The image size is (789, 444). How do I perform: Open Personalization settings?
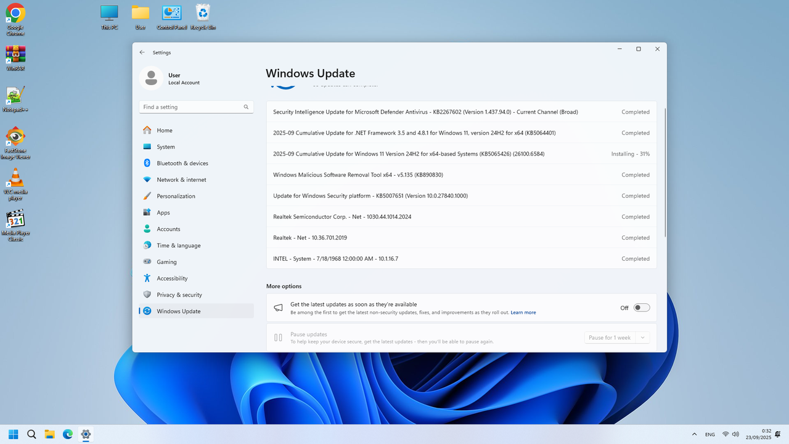197,196
